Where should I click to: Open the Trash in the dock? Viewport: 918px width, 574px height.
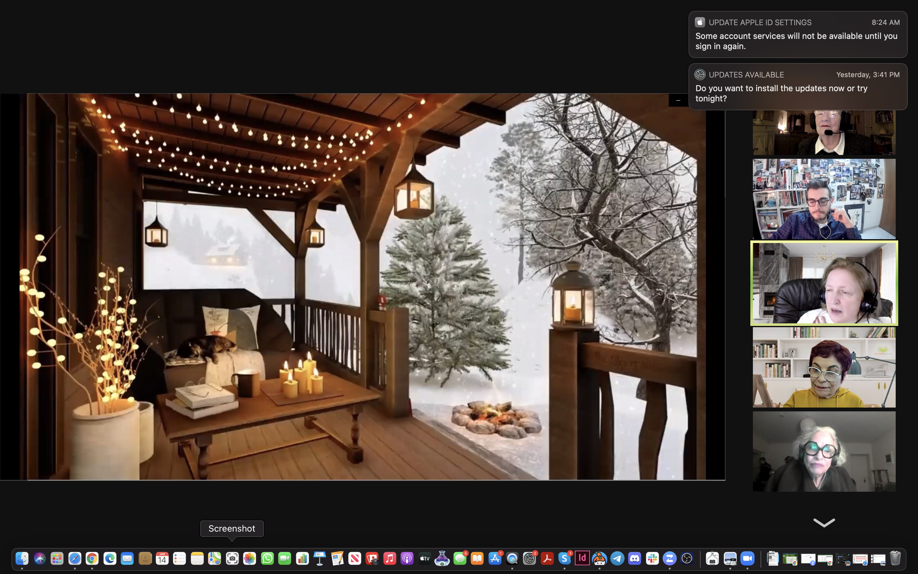tap(895, 558)
